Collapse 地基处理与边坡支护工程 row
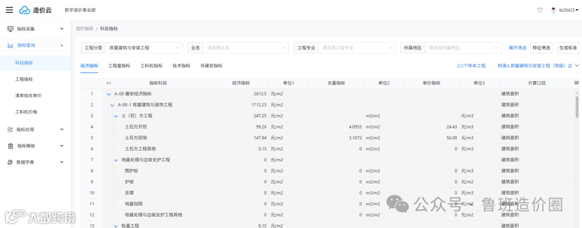The width and height of the screenshot is (582, 228). tap(116, 160)
